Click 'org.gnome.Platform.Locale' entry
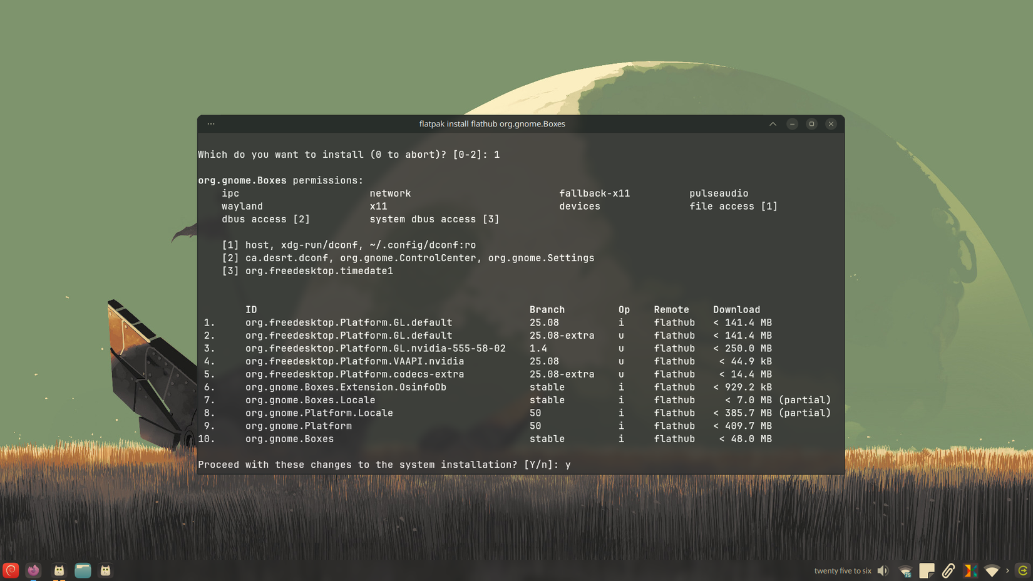Image resolution: width=1033 pixels, height=581 pixels. point(319,413)
